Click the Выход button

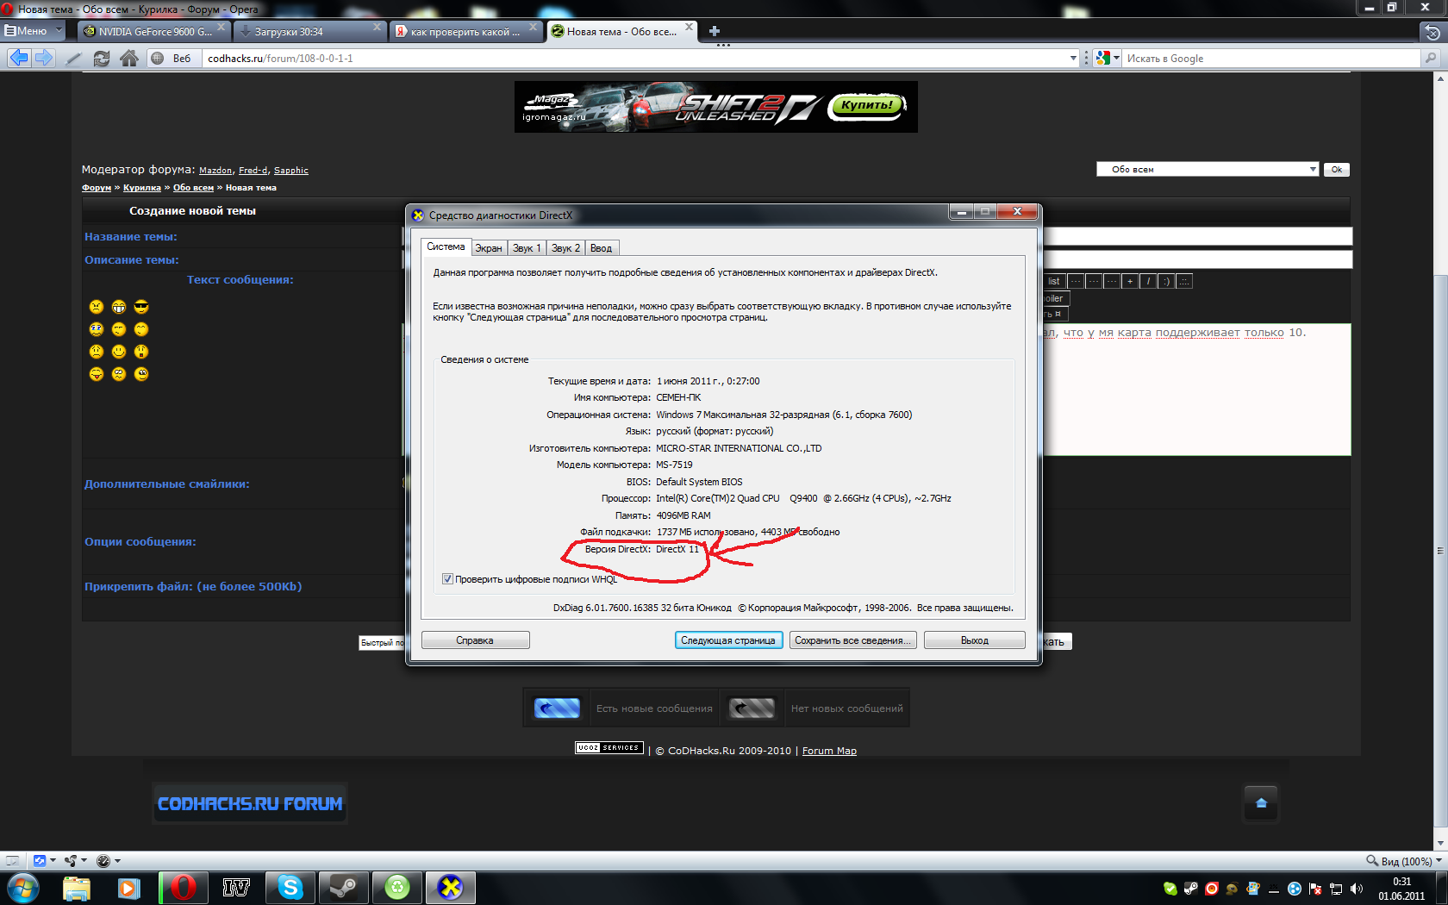pos(975,640)
